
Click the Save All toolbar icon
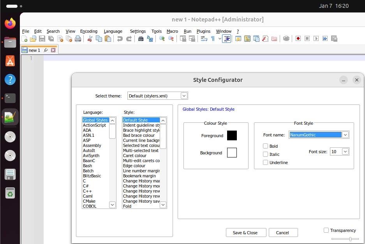coord(51,39)
